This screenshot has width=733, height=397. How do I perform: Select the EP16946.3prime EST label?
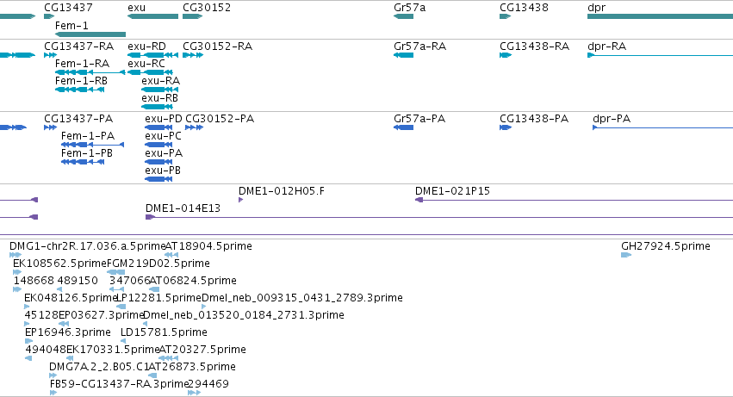68,332
